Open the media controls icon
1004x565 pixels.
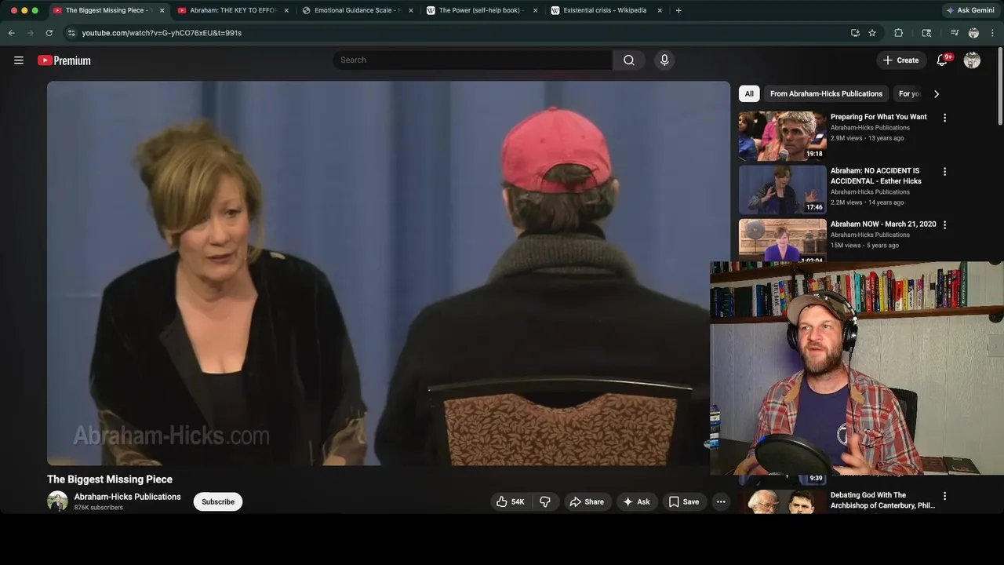tap(955, 33)
